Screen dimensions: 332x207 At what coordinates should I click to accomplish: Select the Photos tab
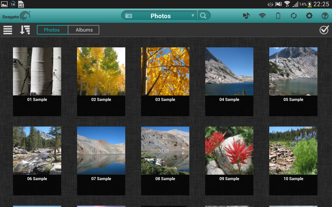click(x=52, y=30)
